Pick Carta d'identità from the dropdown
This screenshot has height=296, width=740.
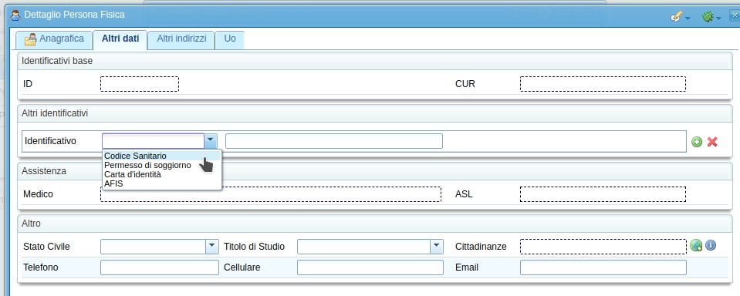[161, 174]
